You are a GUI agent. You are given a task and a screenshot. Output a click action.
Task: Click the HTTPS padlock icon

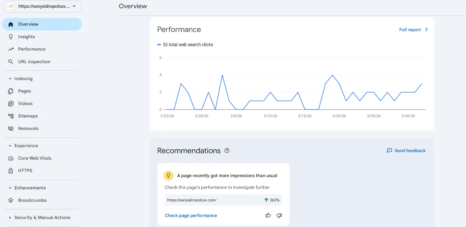point(11,170)
